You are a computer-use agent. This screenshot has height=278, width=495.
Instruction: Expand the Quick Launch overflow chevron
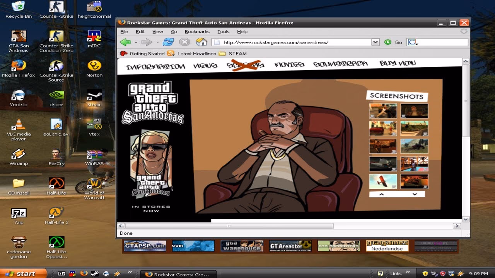tap(130, 272)
